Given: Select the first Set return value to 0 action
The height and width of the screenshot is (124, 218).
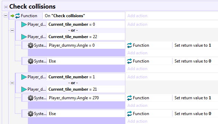Looking at the screenshot, I should pos(193,61).
